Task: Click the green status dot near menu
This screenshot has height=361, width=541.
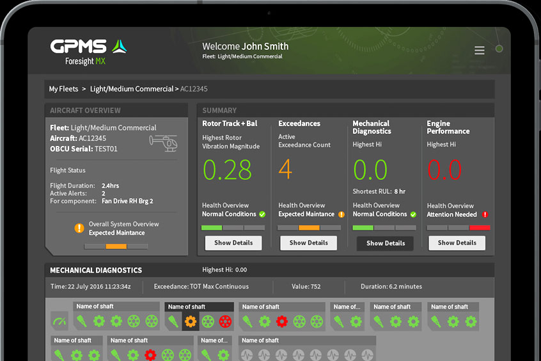Action: tap(499, 49)
